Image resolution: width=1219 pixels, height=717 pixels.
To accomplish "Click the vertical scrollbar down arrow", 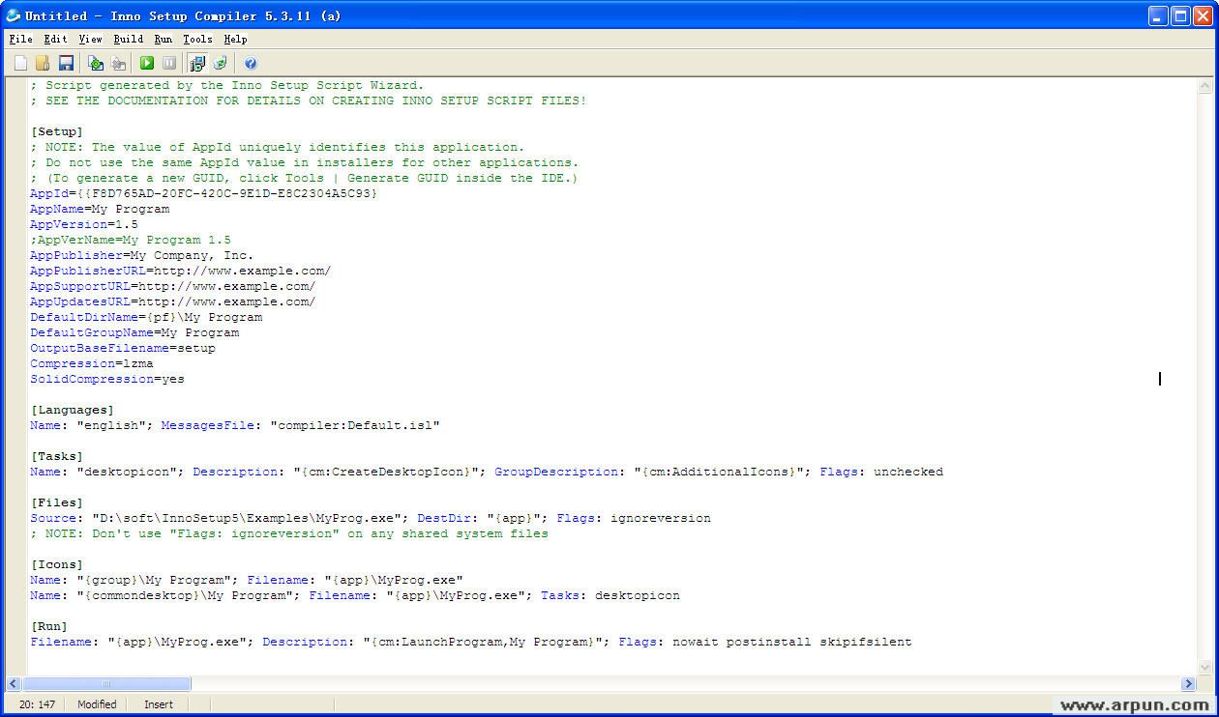I will tap(1204, 667).
